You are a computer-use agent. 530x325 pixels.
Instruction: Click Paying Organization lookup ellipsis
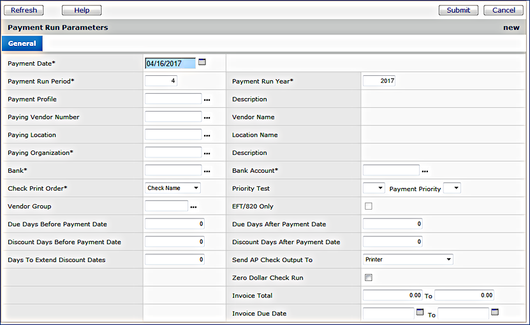(207, 154)
